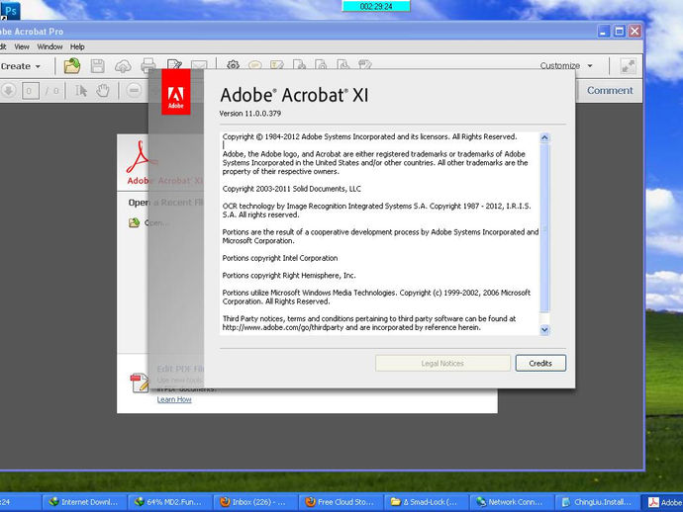Image resolution: width=683 pixels, height=512 pixels.
Task: Switch to Network Conn... taskbar button
Action: click(x=512, y=502)
